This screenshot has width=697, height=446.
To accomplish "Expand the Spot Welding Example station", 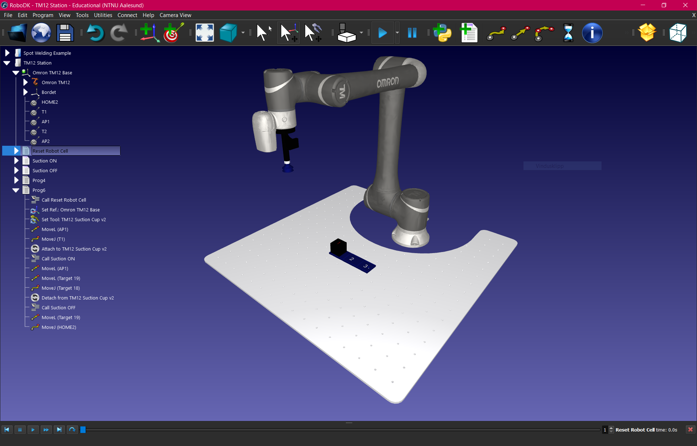I will tap(7, 53).
